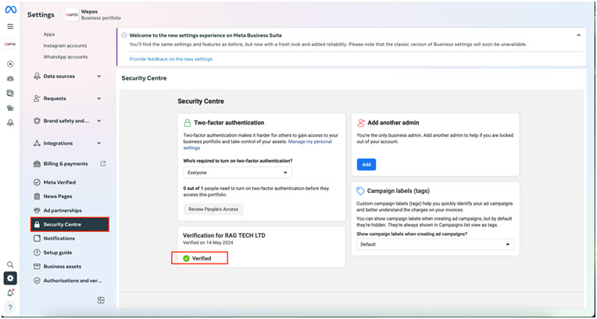Image resolution: width=597 pixels, height=319 pixels.
Task: Click the Campaign labels tag icon
Action: [360, 191]
